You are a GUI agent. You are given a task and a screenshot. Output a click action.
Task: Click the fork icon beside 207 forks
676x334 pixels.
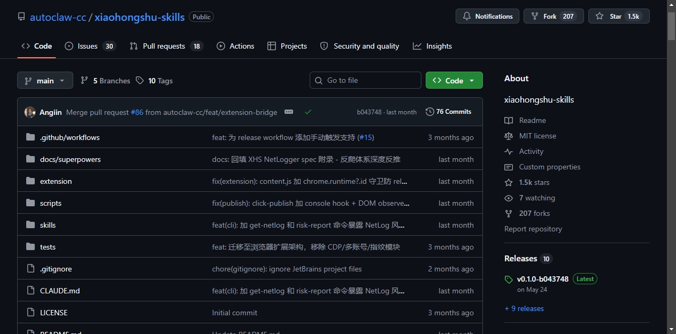point(509,213)
